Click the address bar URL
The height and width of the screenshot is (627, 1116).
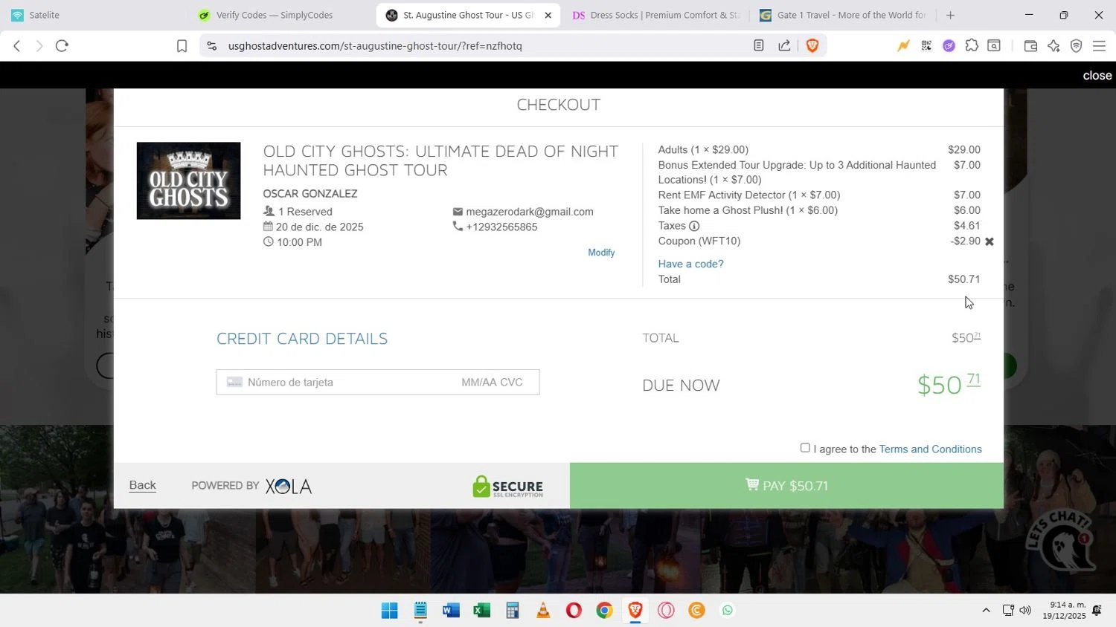click(x=375, y=46)
